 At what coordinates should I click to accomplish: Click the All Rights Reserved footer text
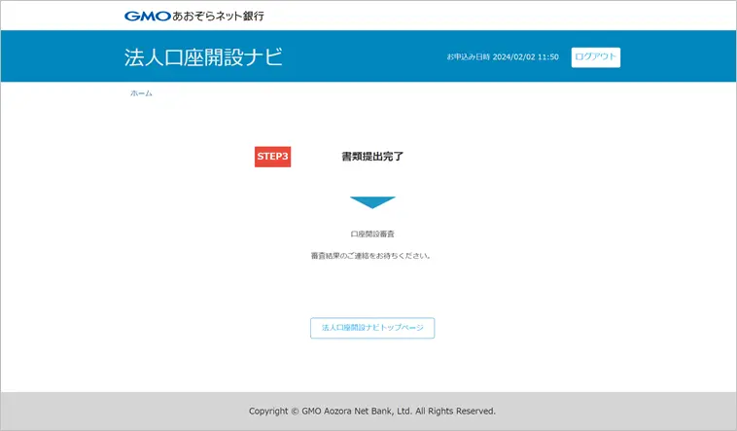pos(456,412)
